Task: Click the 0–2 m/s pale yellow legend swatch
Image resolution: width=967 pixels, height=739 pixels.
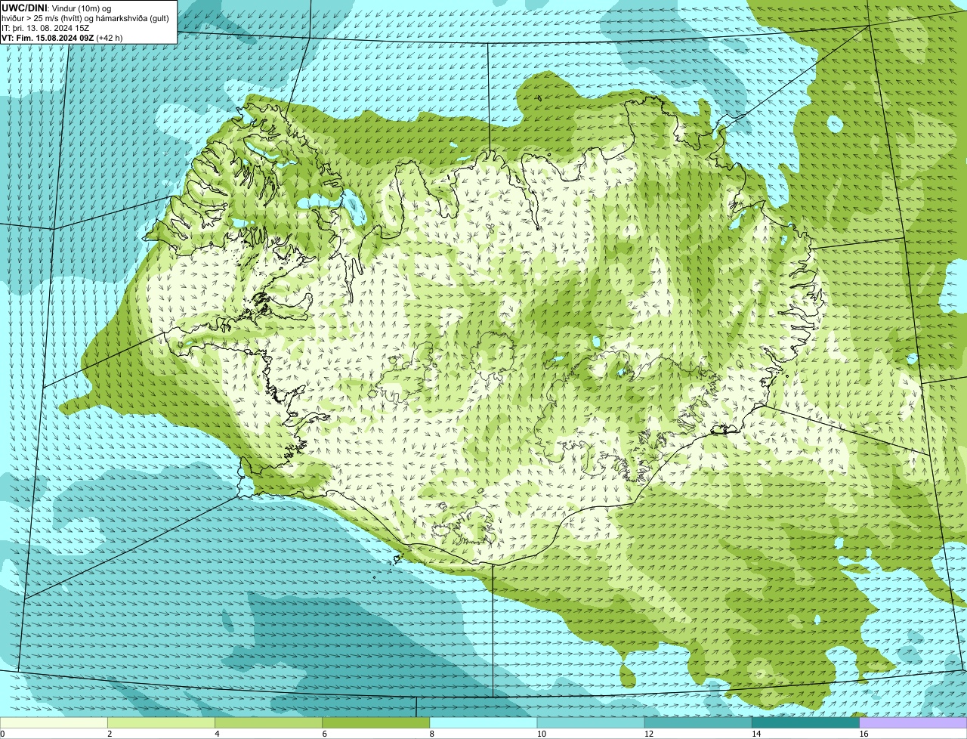Action: click(x=54, y=722)
